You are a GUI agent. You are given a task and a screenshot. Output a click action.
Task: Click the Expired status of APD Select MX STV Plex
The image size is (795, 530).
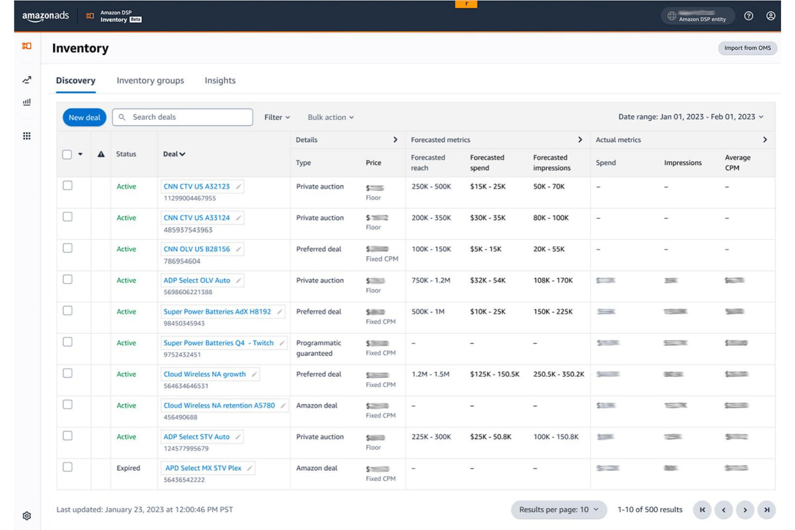128,468
